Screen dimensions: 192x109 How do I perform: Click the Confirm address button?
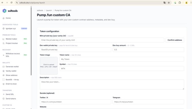point(174,40)
